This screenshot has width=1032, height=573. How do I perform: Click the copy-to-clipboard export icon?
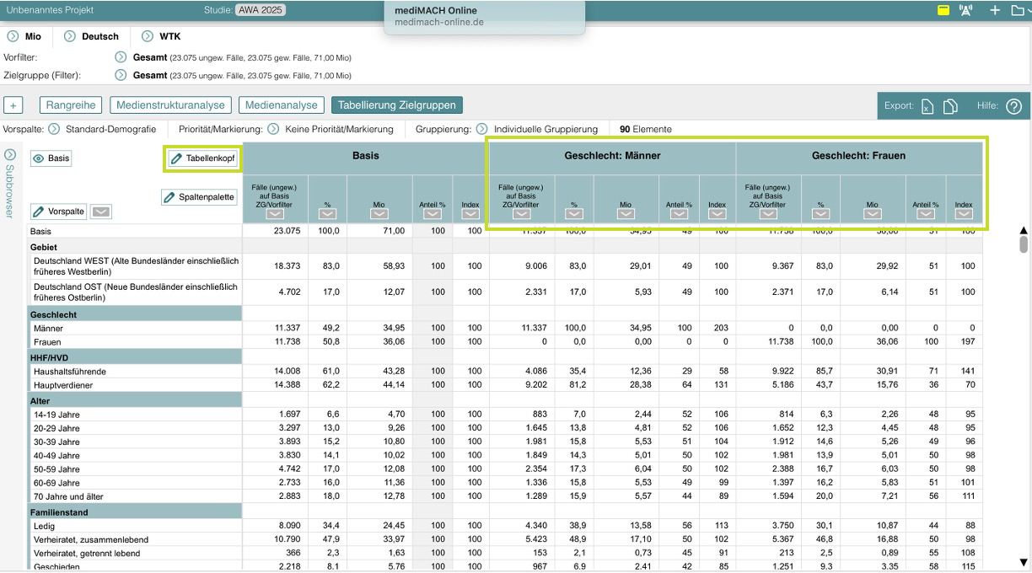coord(951,106)
